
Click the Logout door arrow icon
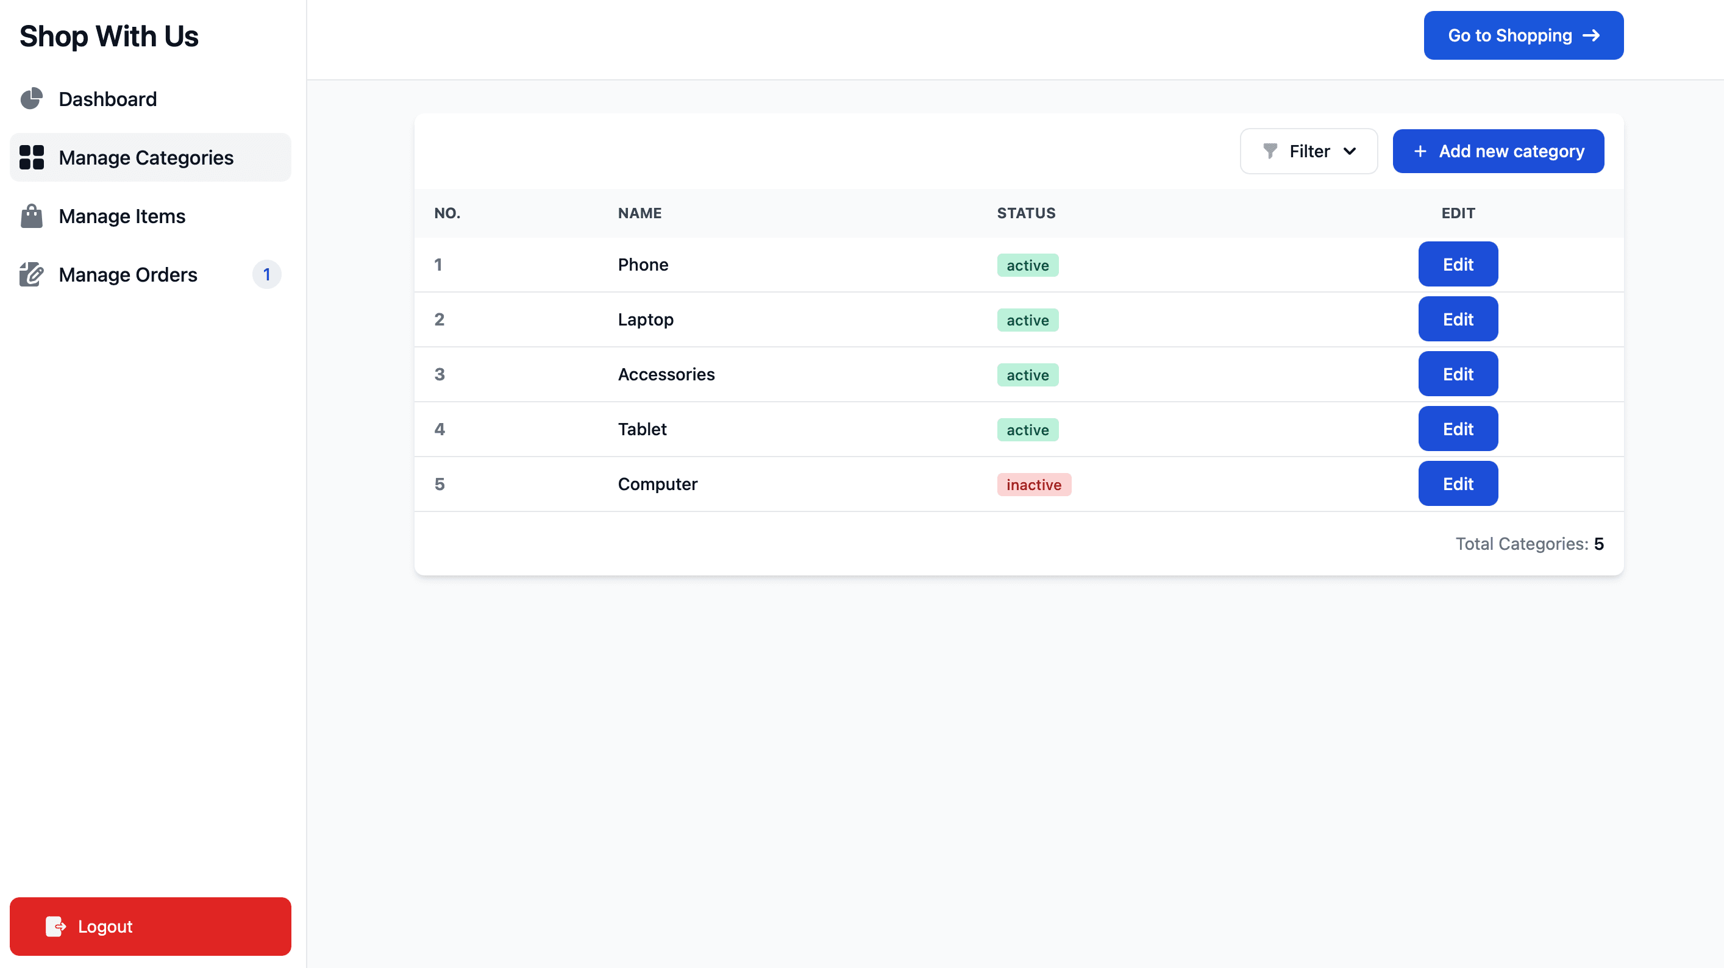[x=55, y=927]
